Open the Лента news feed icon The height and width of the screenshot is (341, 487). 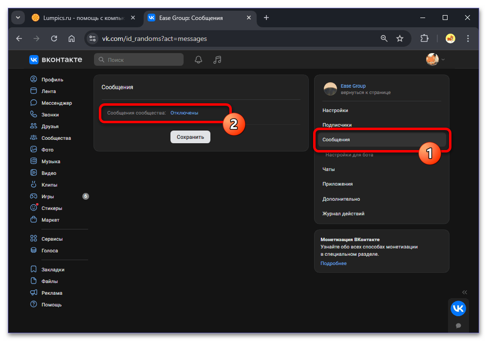pos(34,91)
